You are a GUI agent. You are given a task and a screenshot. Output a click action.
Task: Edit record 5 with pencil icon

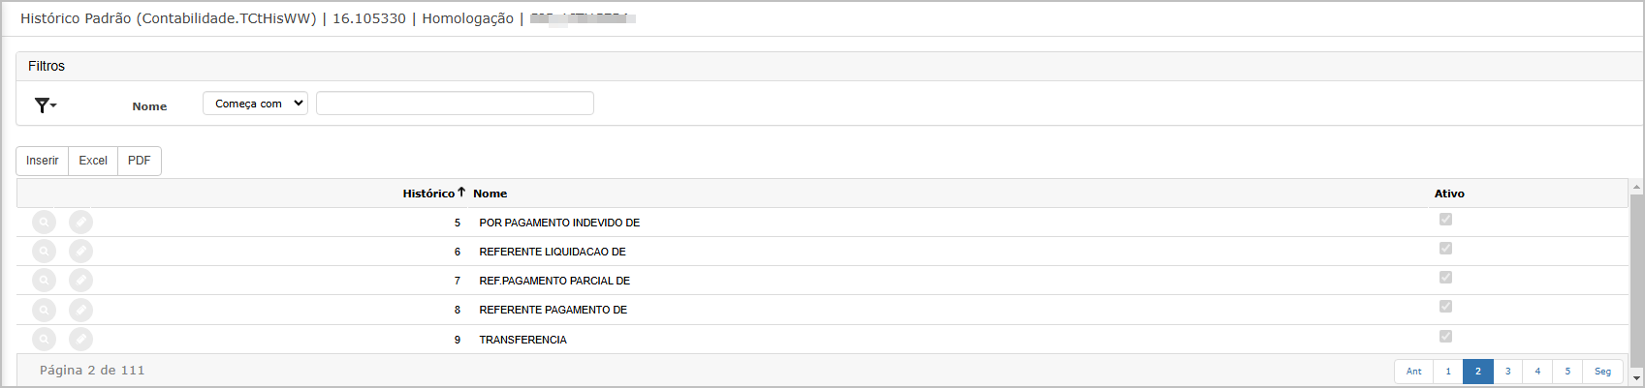point(80,223)
